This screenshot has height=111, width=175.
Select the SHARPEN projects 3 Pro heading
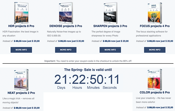[x=110, y=26]
